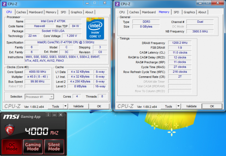
Task: Switch to Caches tab in left CPU-Z window
Action: click(x=21, y=12)
